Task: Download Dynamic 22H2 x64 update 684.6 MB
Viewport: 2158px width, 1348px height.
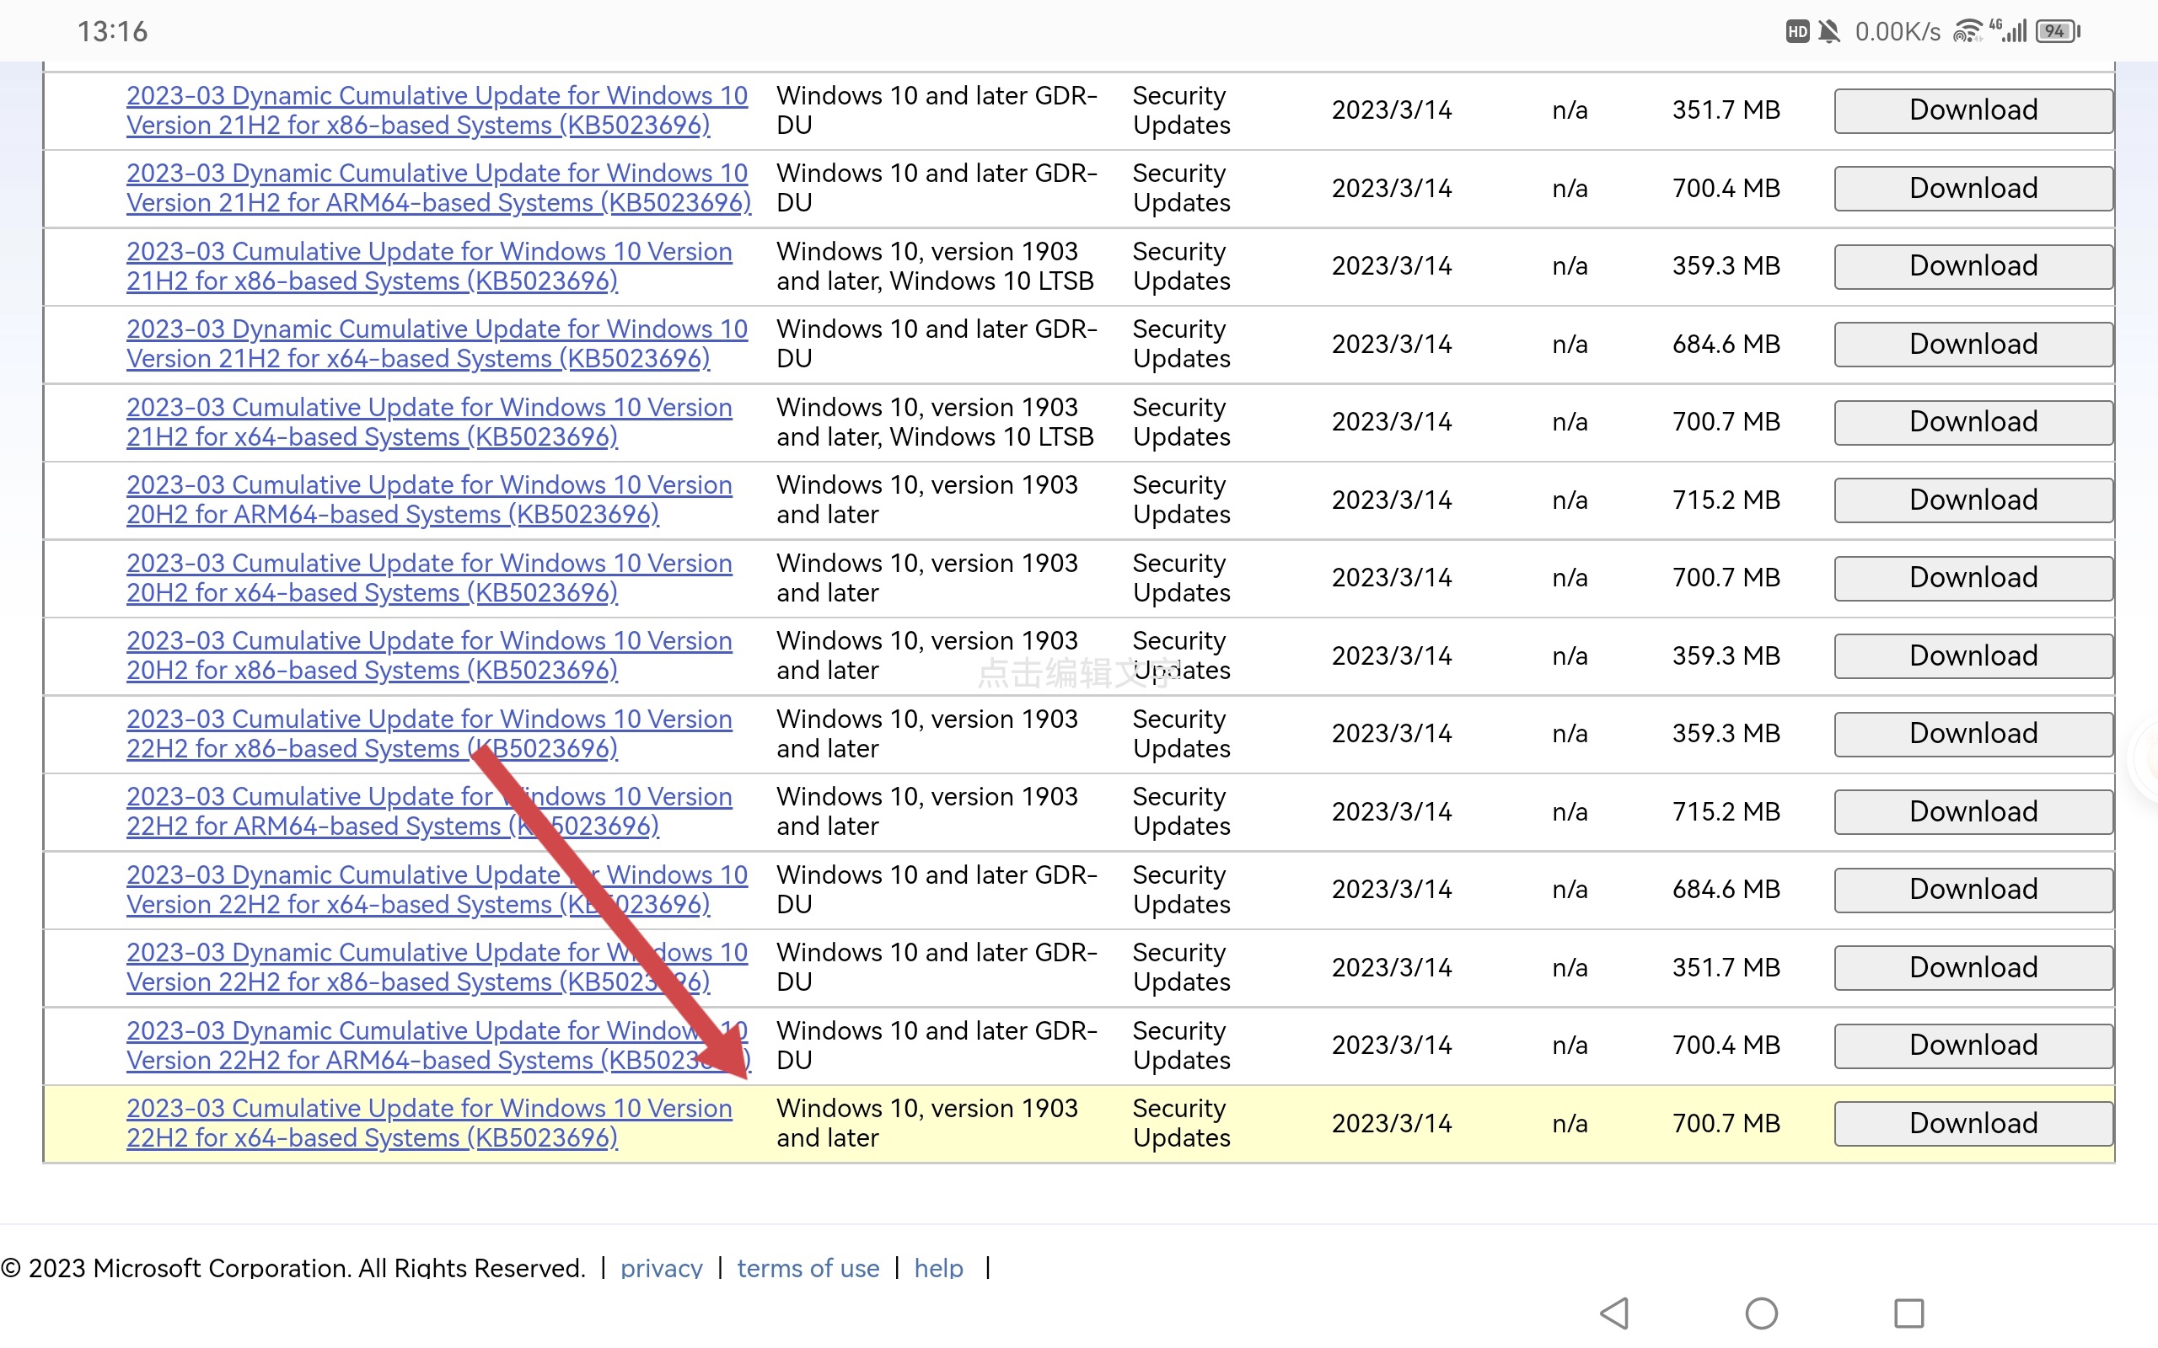Action: [1973, 890]
